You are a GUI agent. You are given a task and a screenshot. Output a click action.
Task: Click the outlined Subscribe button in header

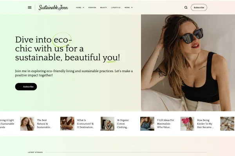coord(199,7)
